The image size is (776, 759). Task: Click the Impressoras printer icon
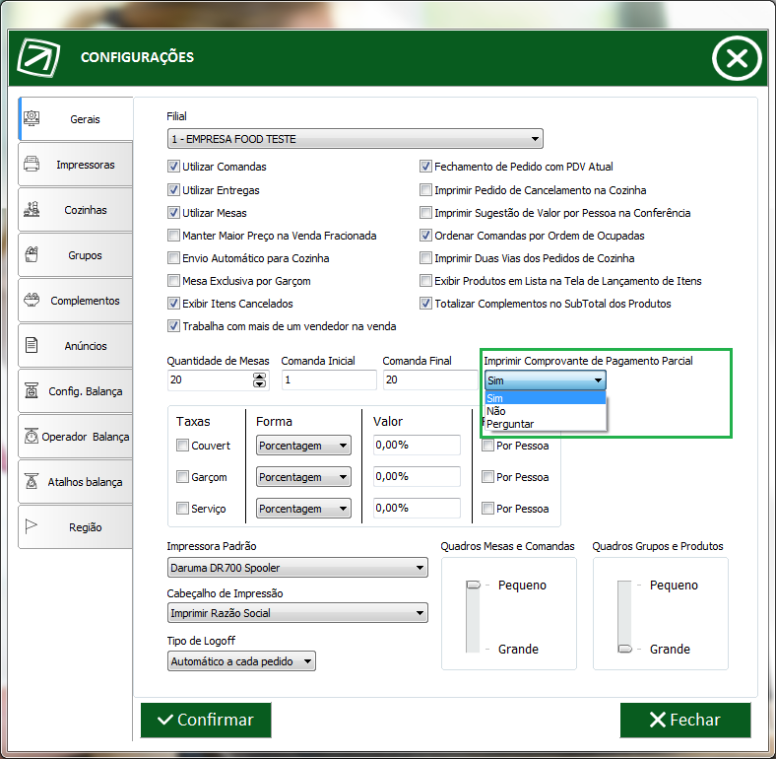(x=32, y=164)
